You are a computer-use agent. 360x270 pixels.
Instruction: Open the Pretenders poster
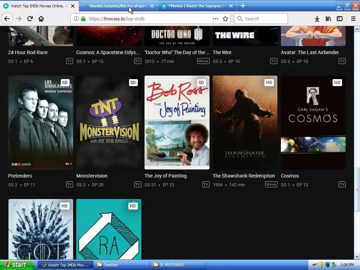click(x=41, y=122)
